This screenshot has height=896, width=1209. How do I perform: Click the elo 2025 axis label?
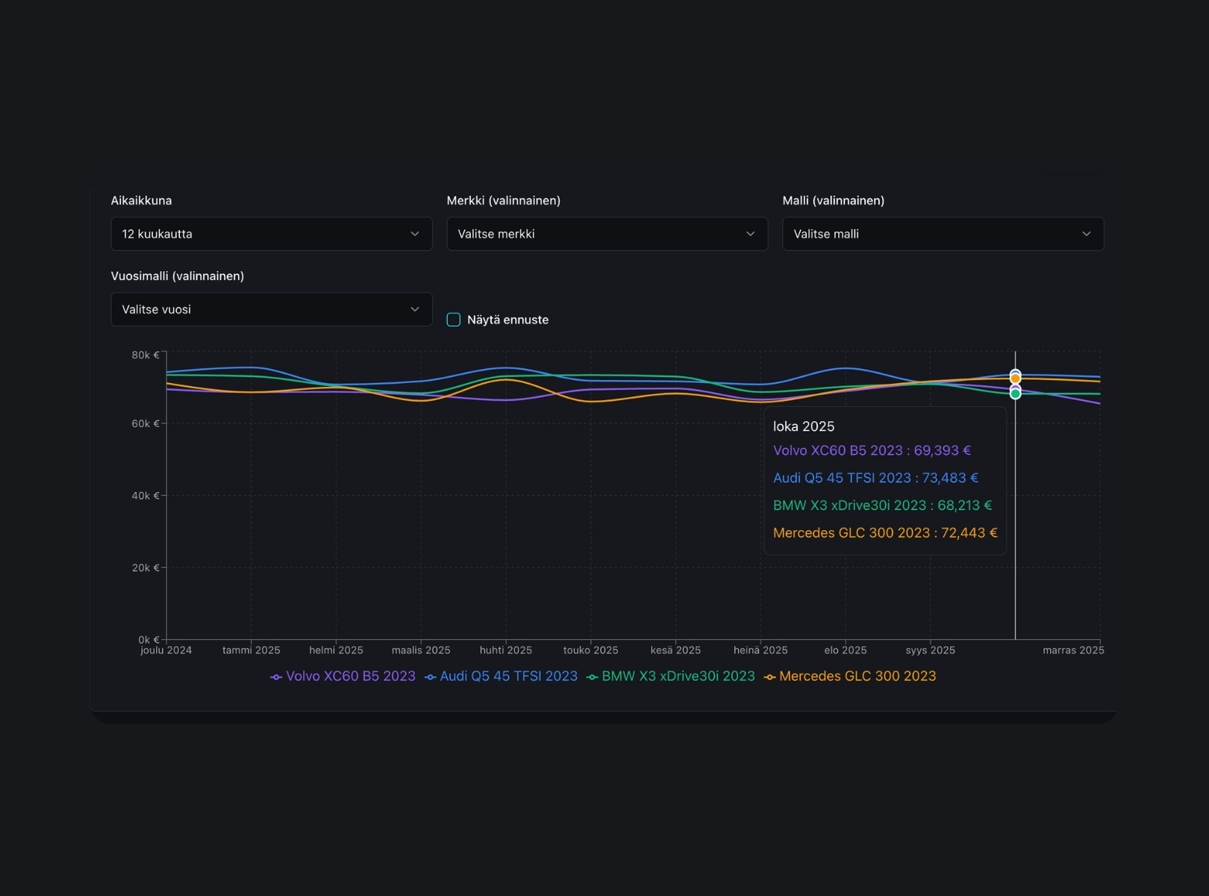click(846, 650)
